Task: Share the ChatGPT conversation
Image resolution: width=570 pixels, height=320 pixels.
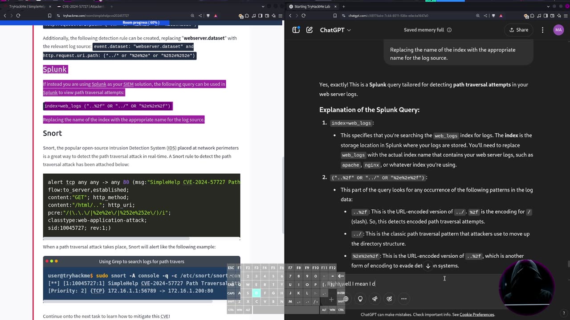Action: pyautogui.click(x=518, y=30)
